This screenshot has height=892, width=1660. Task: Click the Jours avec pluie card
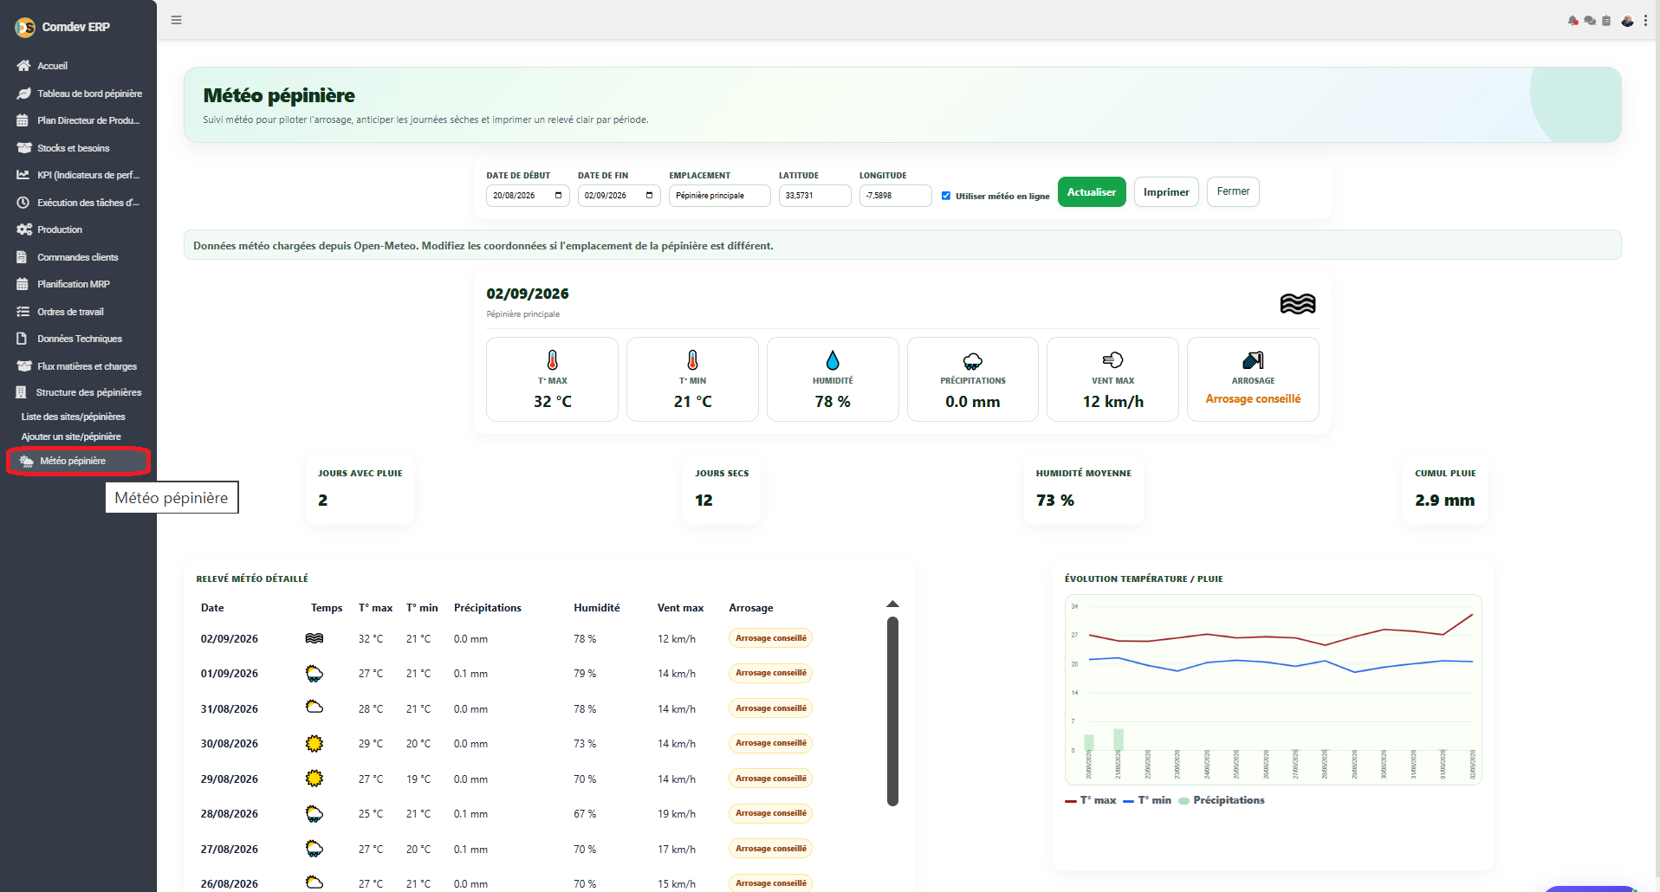pos(360,489)
